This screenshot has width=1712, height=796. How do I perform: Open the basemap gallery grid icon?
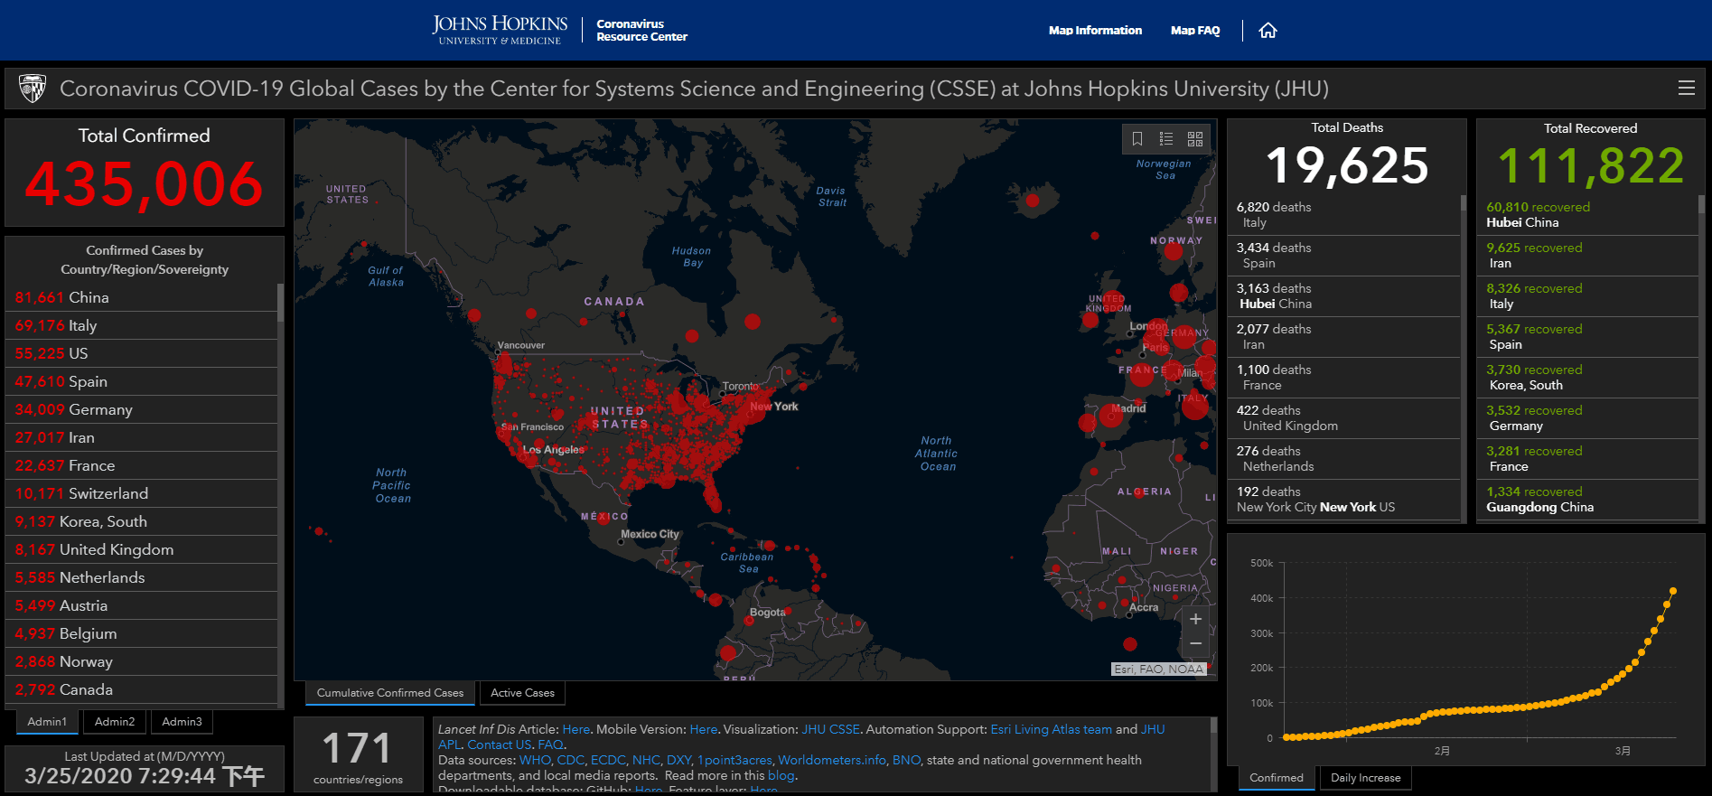click(x=1195, y=139)
